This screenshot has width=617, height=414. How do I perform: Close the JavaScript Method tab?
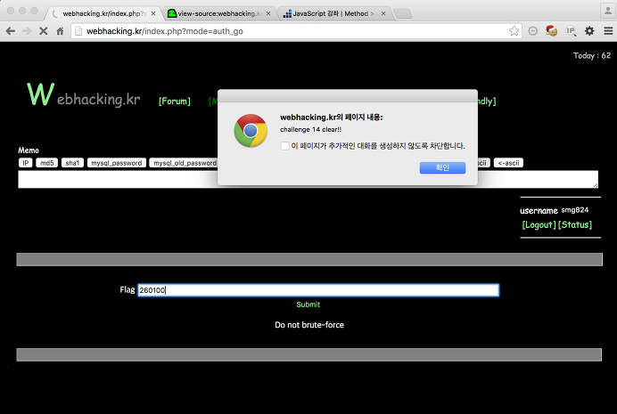pyautogui.click(x=383, y=13)
